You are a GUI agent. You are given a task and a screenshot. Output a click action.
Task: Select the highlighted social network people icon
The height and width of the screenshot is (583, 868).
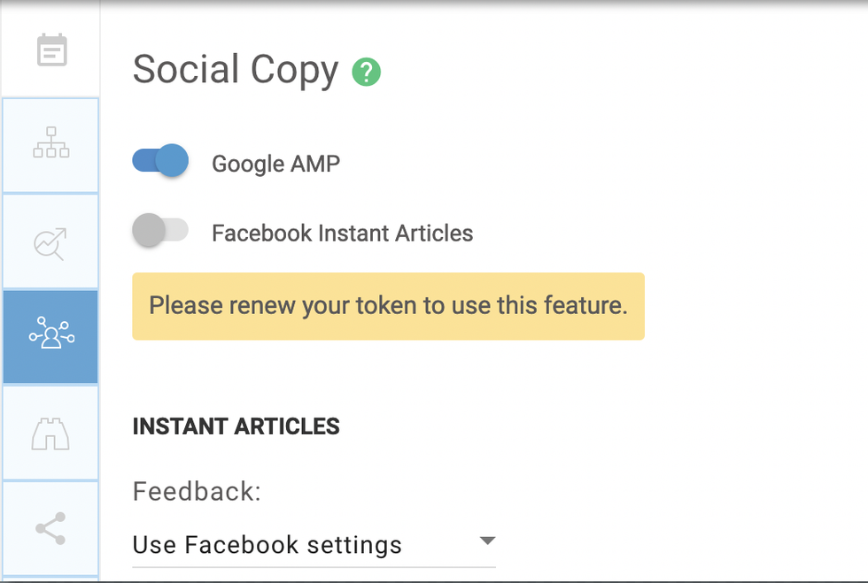tap(50, 337)
